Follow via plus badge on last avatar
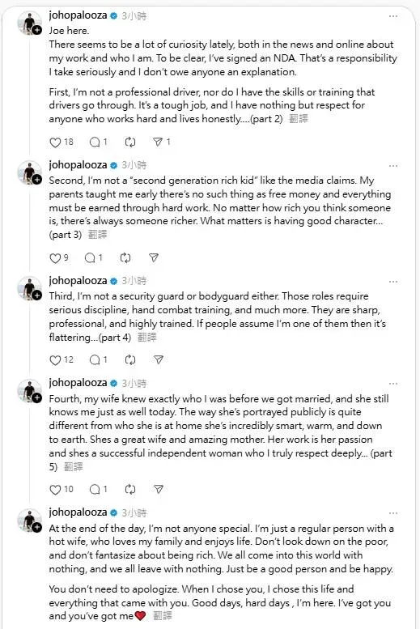 (37, 527)
